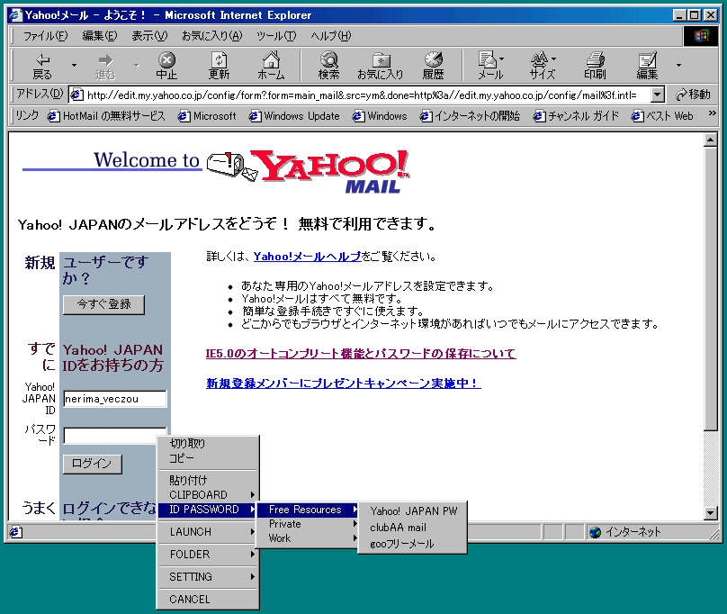This screenshot has height=614, width=727.
Task: Open the address bar dropdown arrow
Action: pyautogui.click(x=657, y=95)
